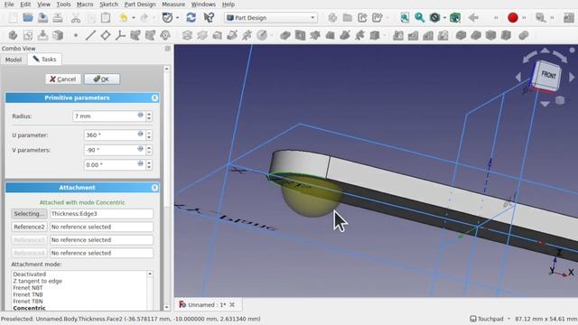Select Concentric attachment mode
The image size is (578, 325).
tap(29, 308)
